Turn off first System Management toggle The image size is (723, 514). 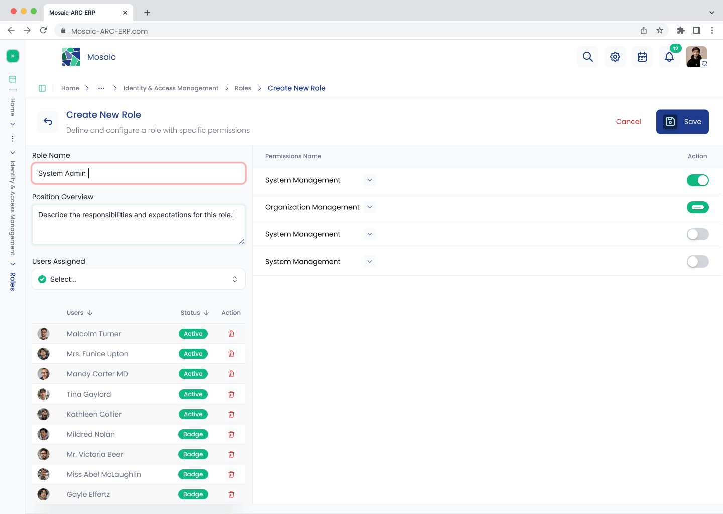tap(698, 180)
